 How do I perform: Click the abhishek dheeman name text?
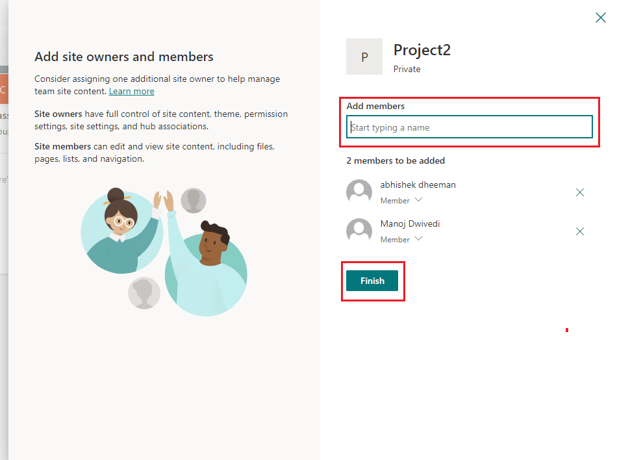click(x=418, y=185)
